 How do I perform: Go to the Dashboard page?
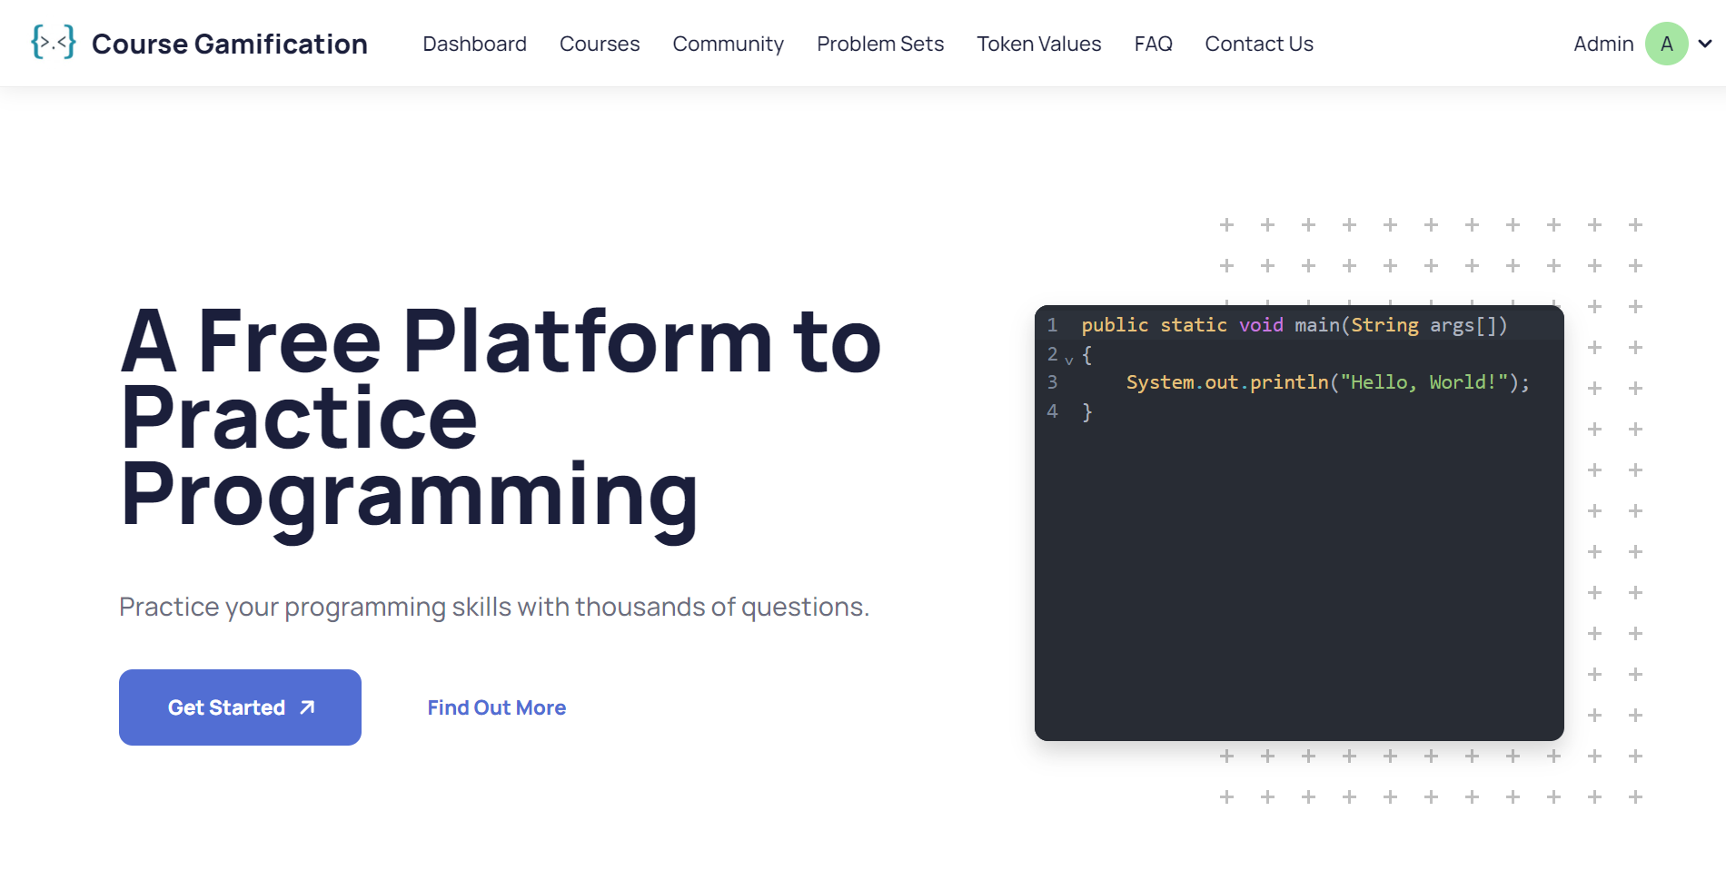(x=474, y=44)
